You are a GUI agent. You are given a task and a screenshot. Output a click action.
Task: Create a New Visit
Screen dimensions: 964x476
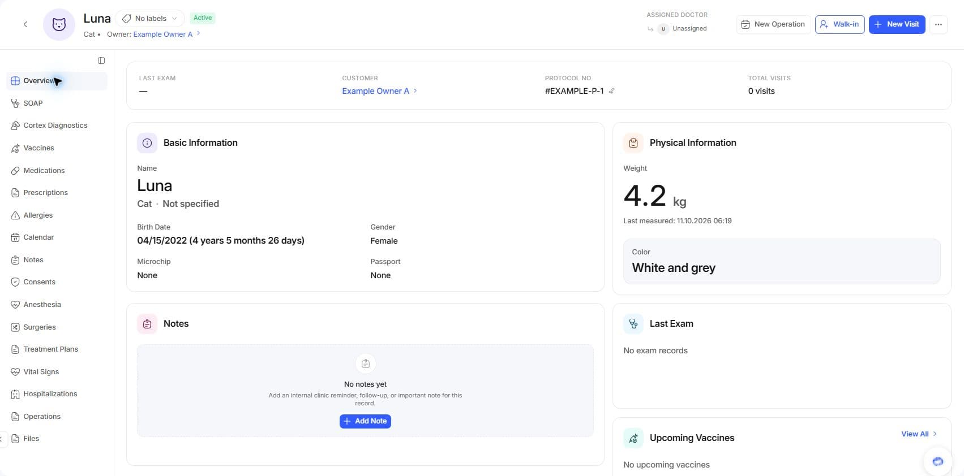click(897, 24)
